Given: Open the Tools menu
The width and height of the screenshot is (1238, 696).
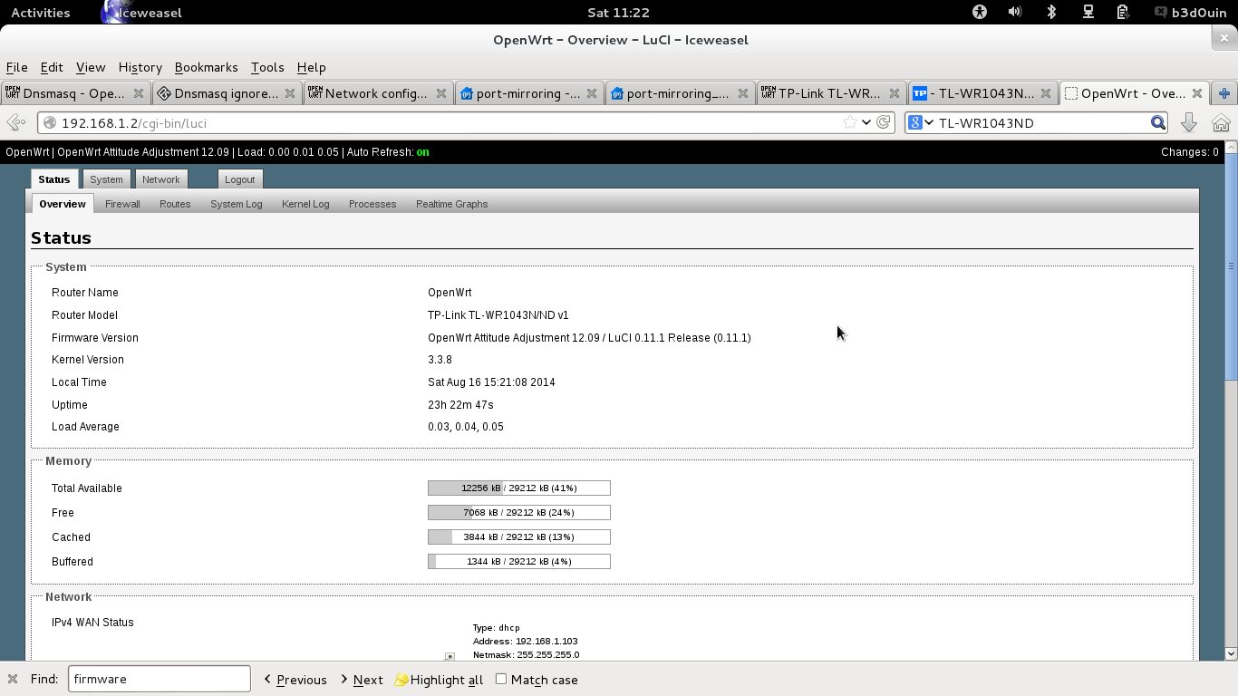Looking at the screenshot, I should point(267,67).
